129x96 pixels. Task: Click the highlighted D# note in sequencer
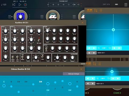41,82
